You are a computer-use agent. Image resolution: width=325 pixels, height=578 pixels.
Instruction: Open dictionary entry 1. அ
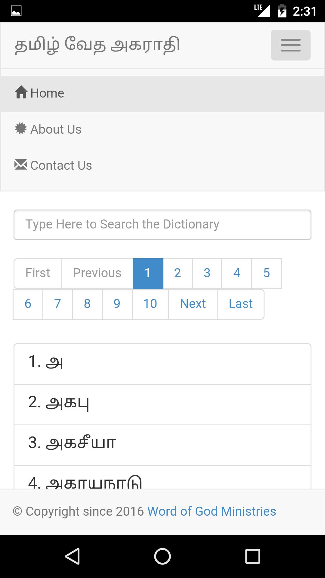tap(162, 364)
